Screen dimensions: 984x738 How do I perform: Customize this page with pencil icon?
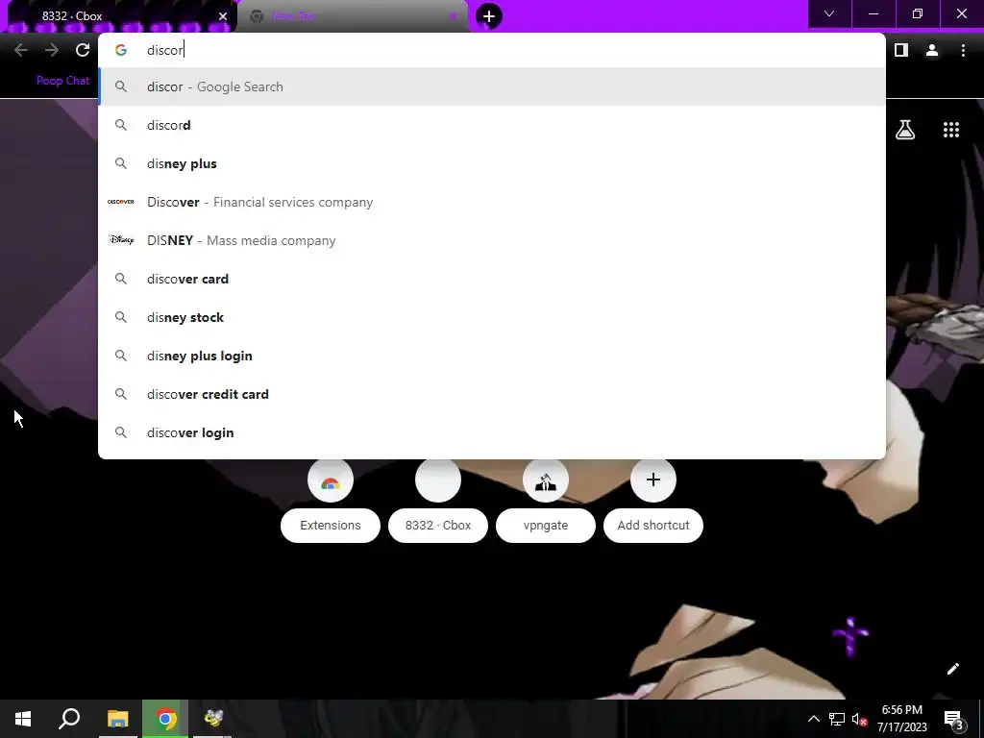(x=952, y=669)
